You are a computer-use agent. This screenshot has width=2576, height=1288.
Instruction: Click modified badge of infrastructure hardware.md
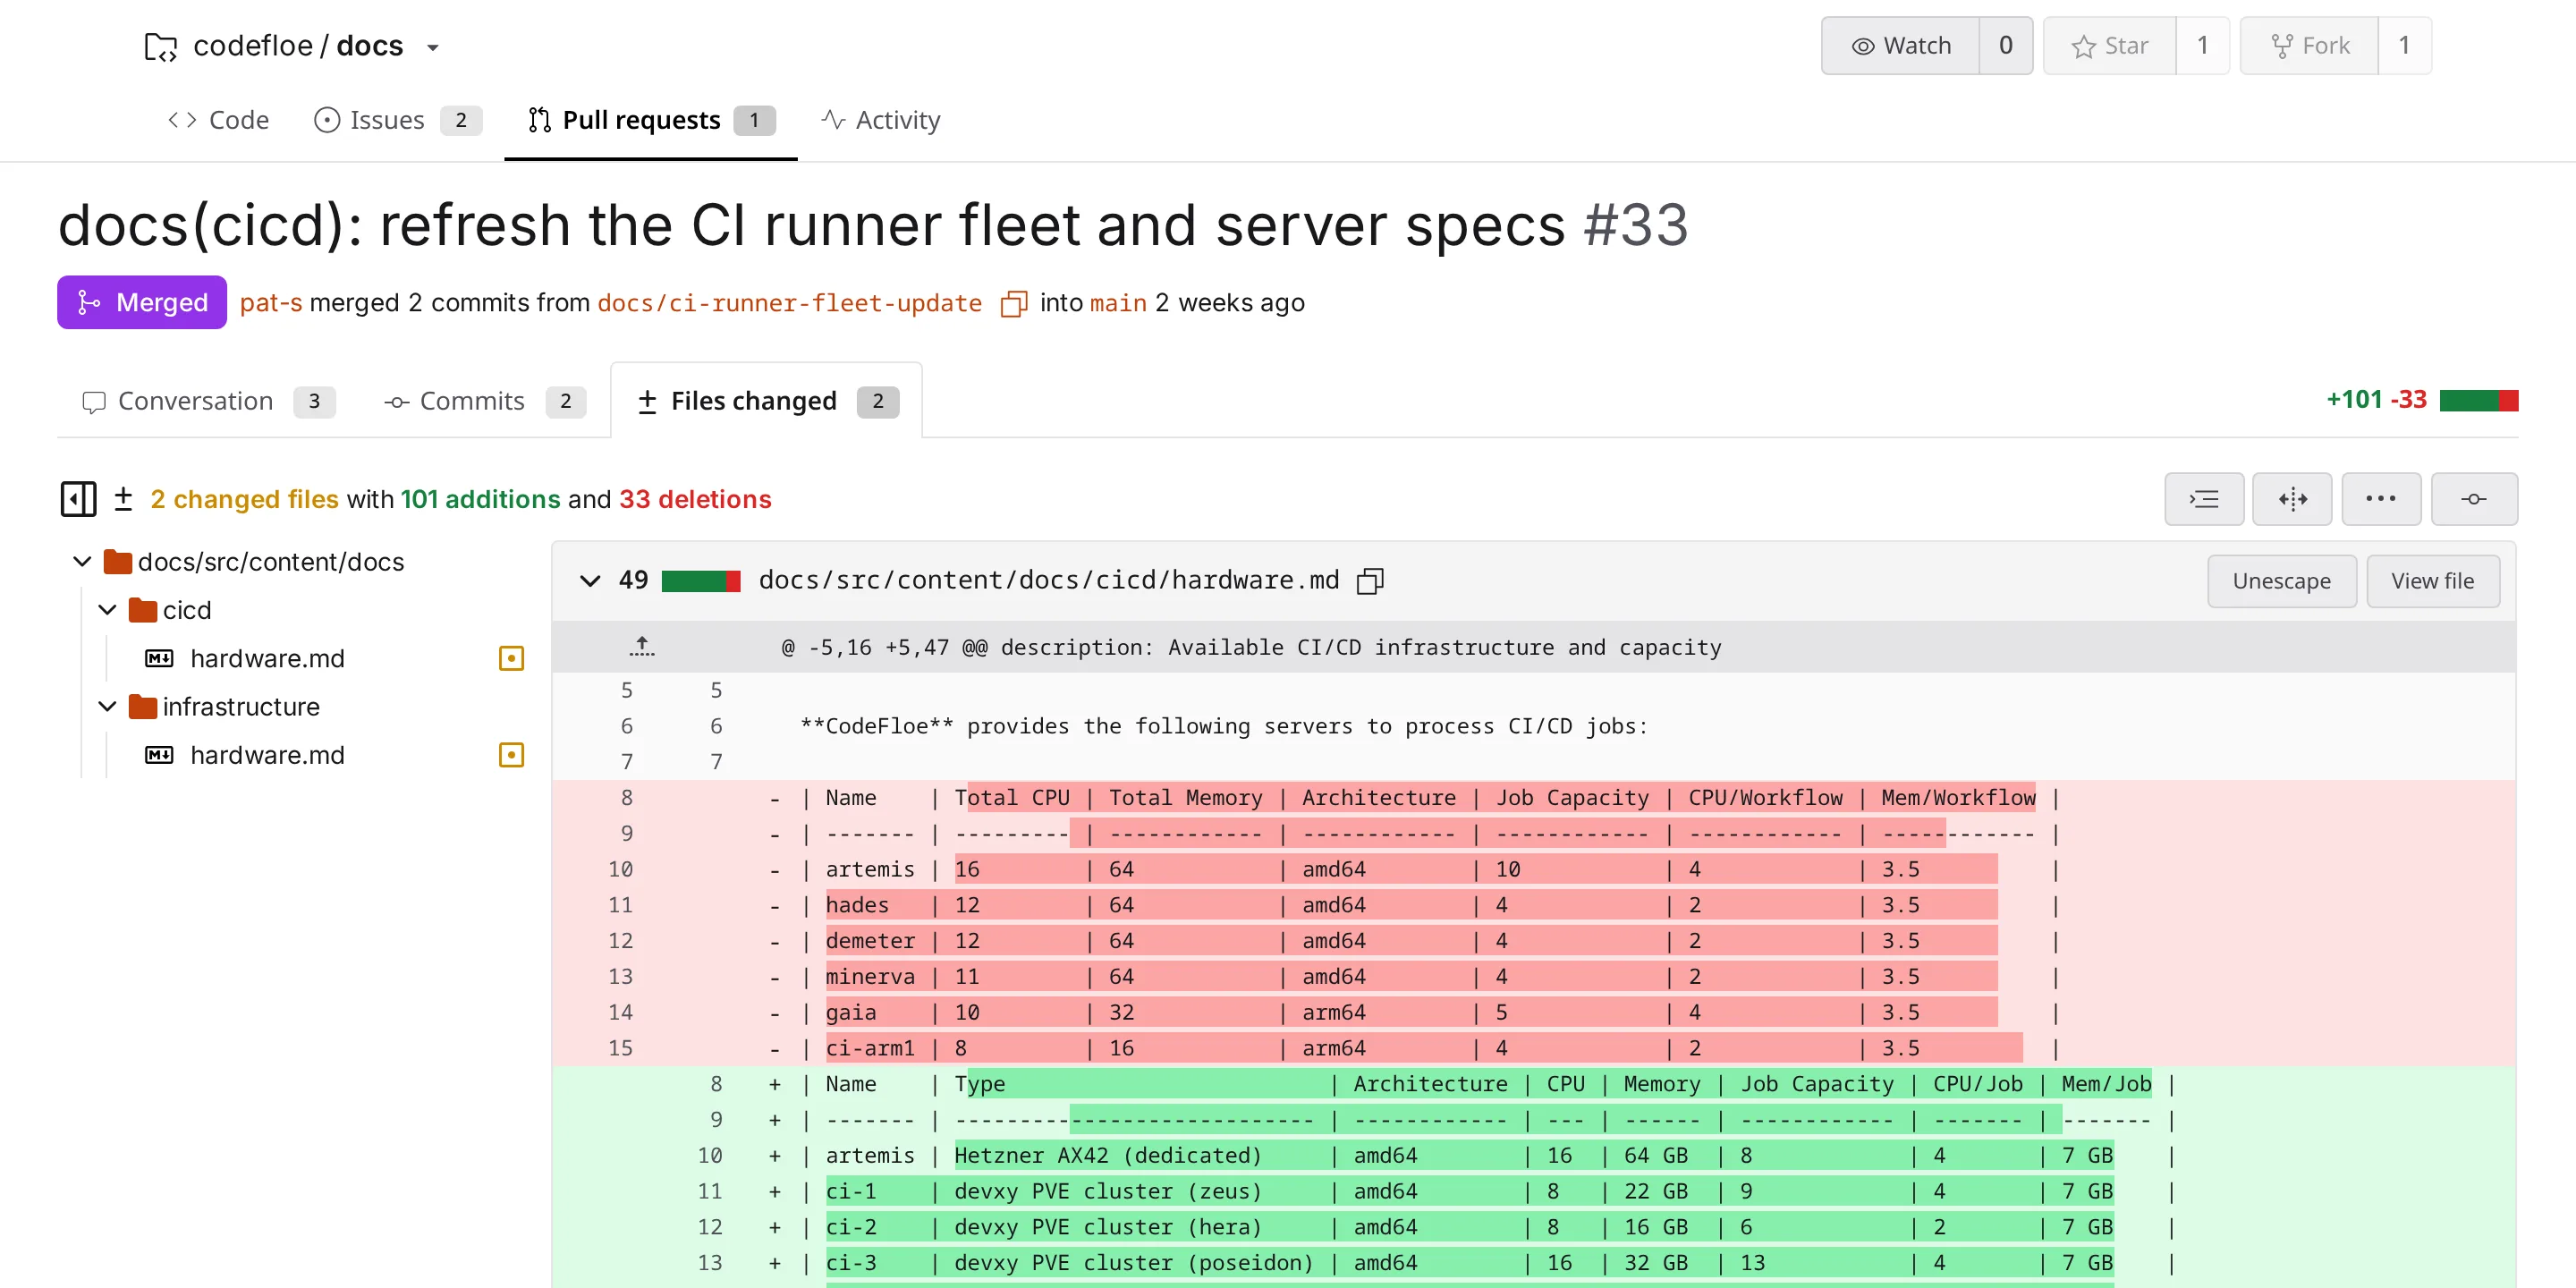tap(511, 755)
